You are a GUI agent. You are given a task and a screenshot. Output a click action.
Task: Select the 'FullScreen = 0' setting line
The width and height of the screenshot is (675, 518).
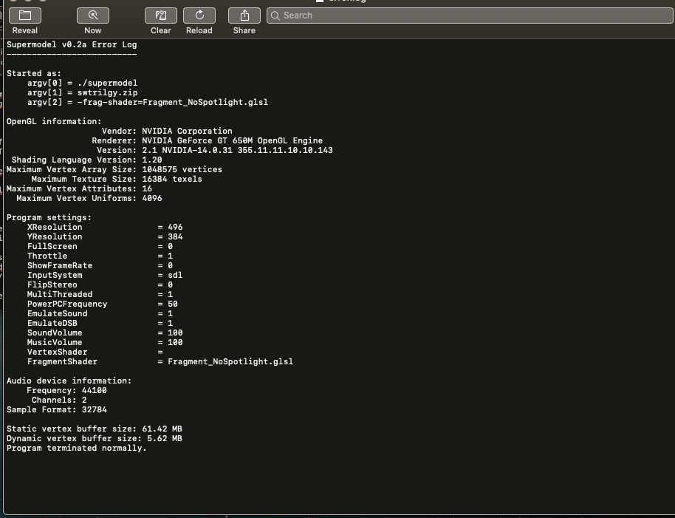[x=100, y=246]
